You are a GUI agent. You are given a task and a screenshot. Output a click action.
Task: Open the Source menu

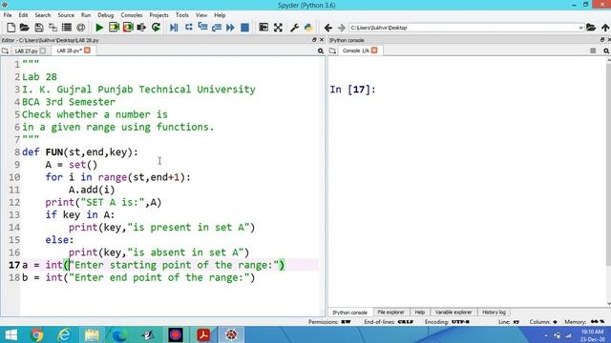(66, 15)
